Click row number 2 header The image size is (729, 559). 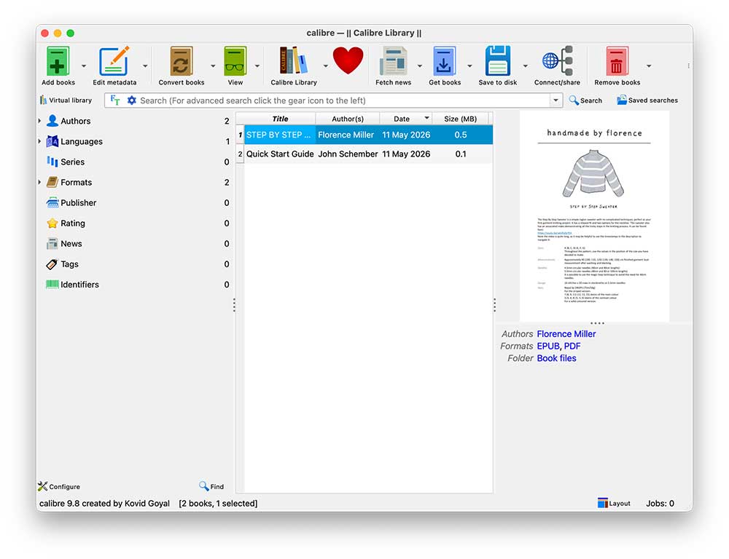coord(240,154)
